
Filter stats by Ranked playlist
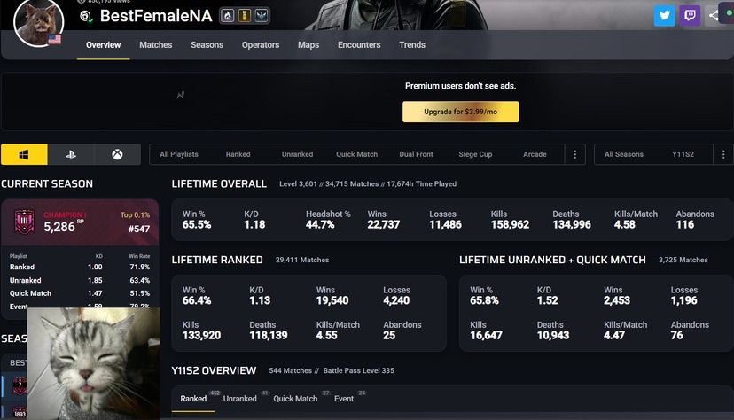tap(238, 154)
